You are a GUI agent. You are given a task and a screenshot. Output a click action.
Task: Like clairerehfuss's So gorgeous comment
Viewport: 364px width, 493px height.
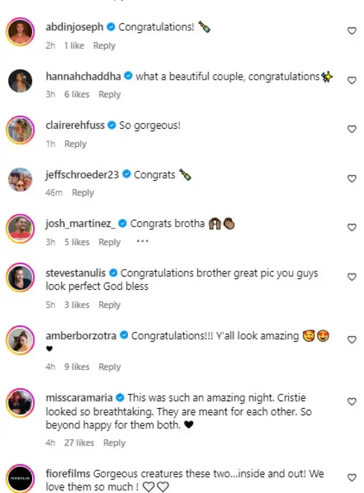click(x=352, y=129)
